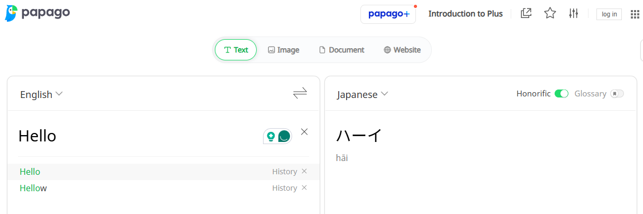Expand the Japanese target language dropdown

363,94
